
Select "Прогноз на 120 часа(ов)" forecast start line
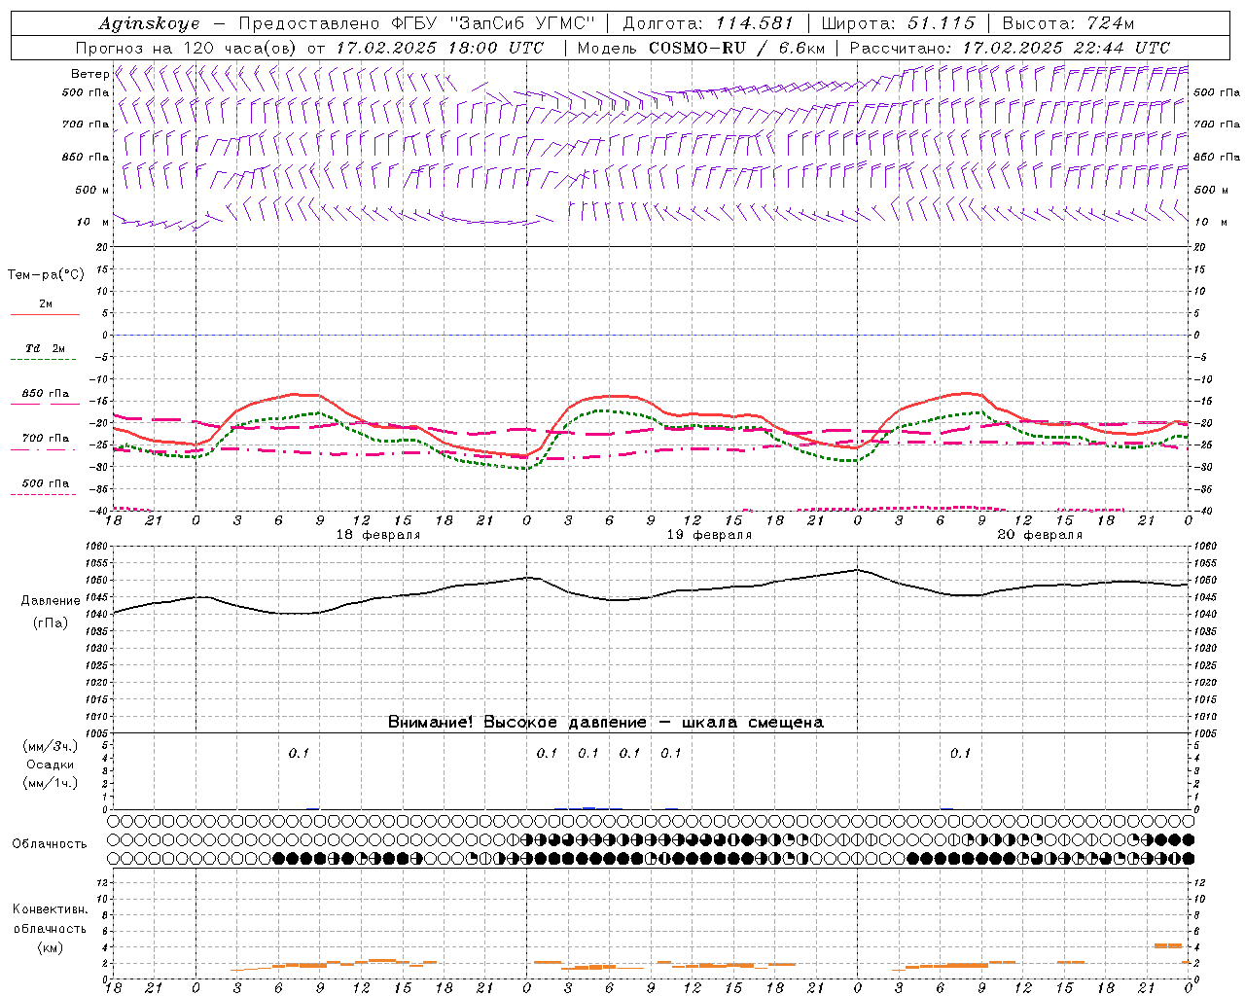pyautogui.click(x=309, y=48)
